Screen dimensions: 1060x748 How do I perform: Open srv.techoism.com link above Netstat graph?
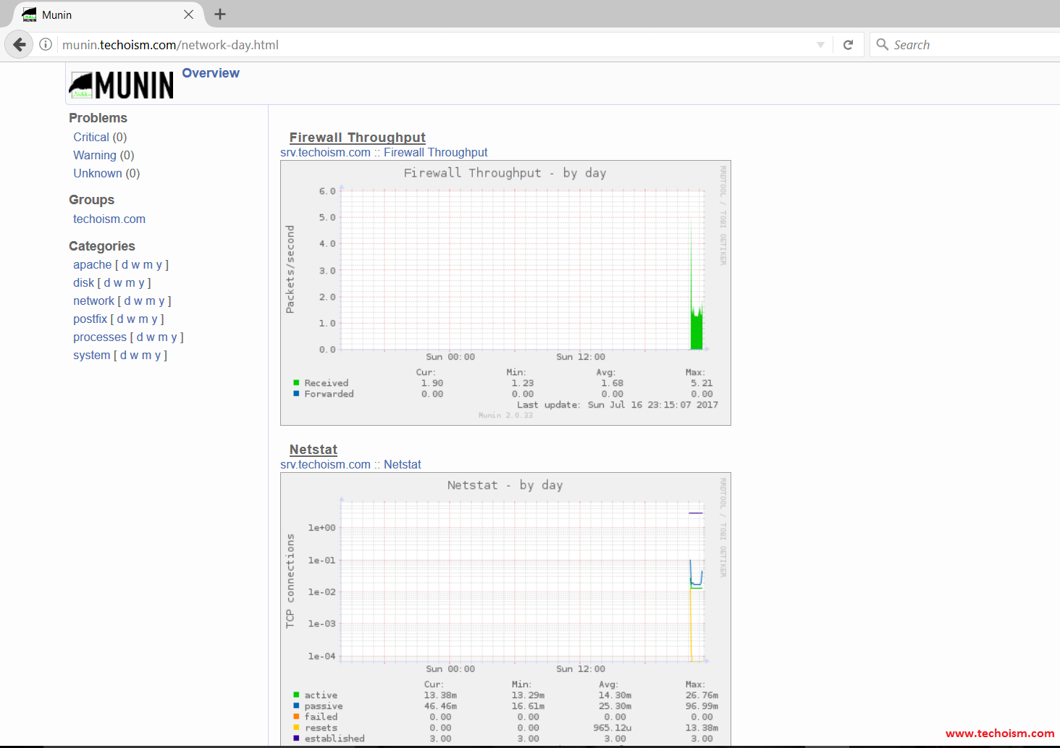coord(325,465)
